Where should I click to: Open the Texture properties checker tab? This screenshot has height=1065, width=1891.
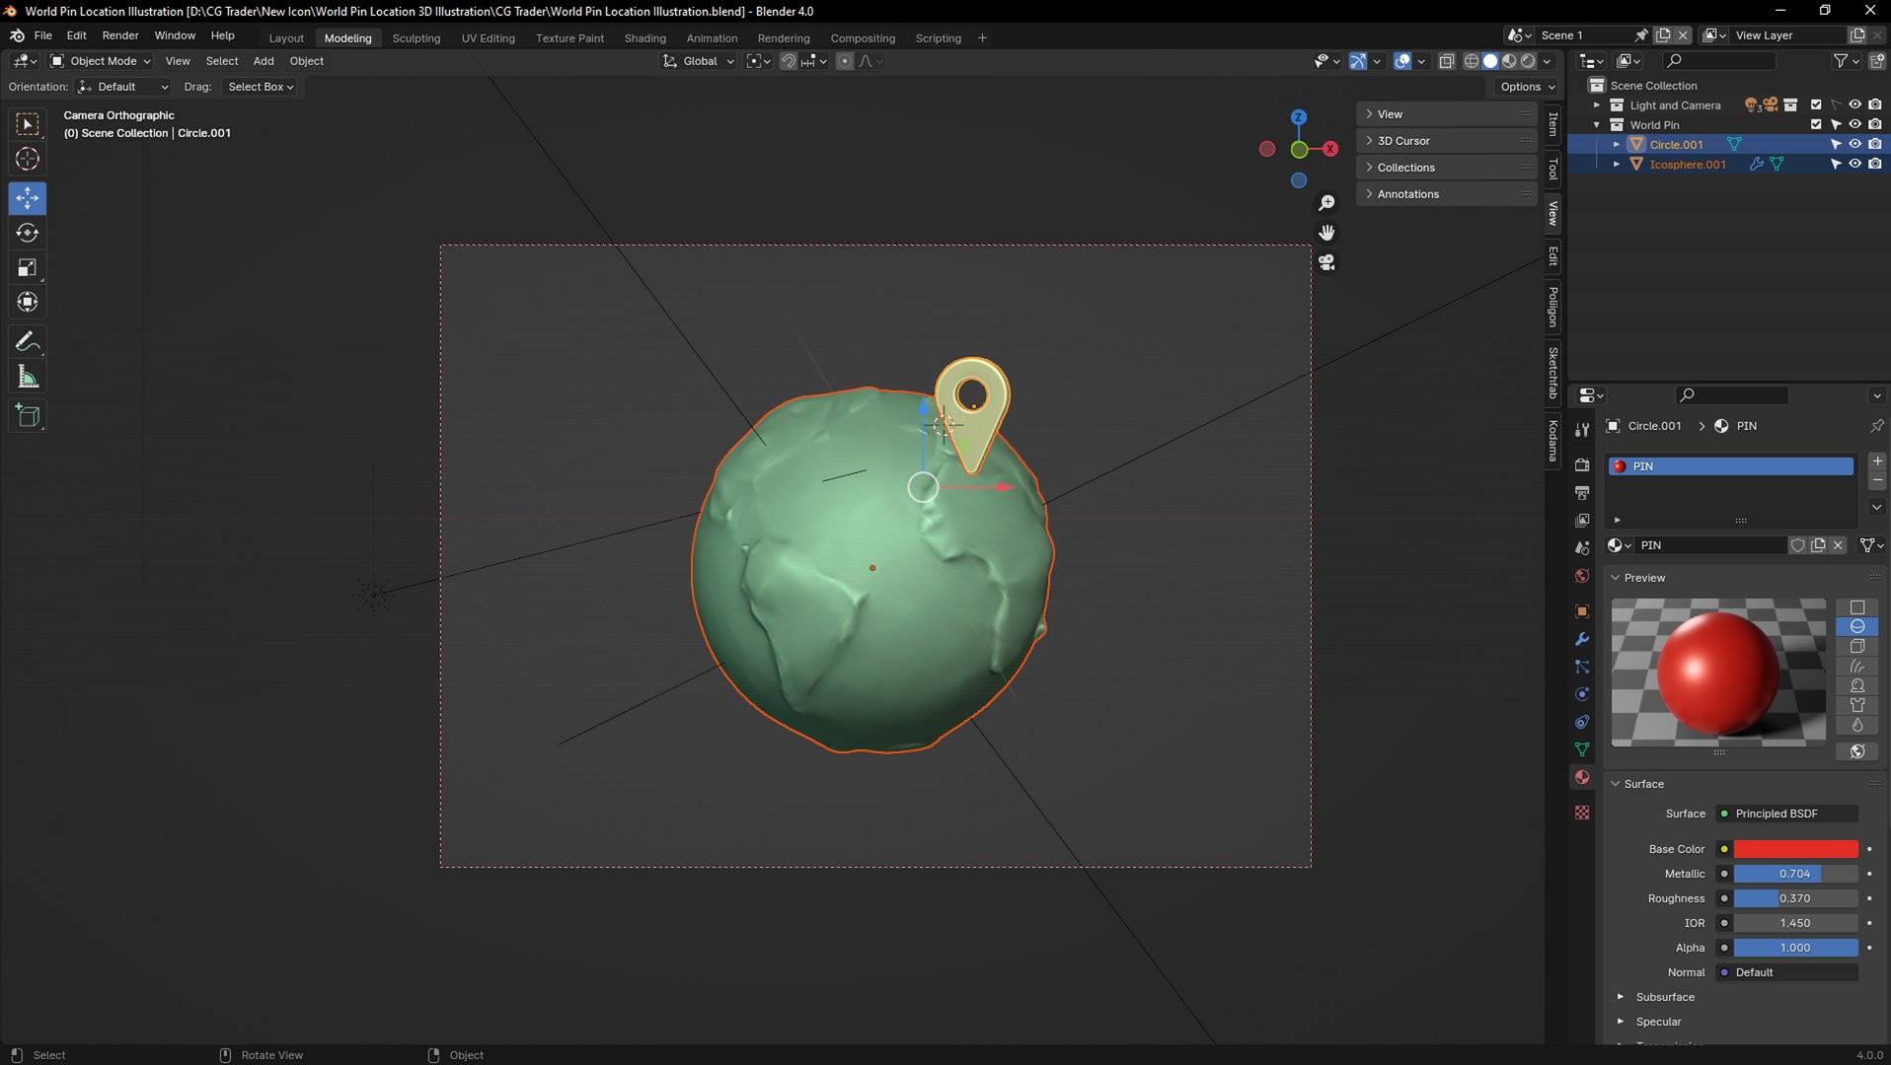pos(1582,813)
